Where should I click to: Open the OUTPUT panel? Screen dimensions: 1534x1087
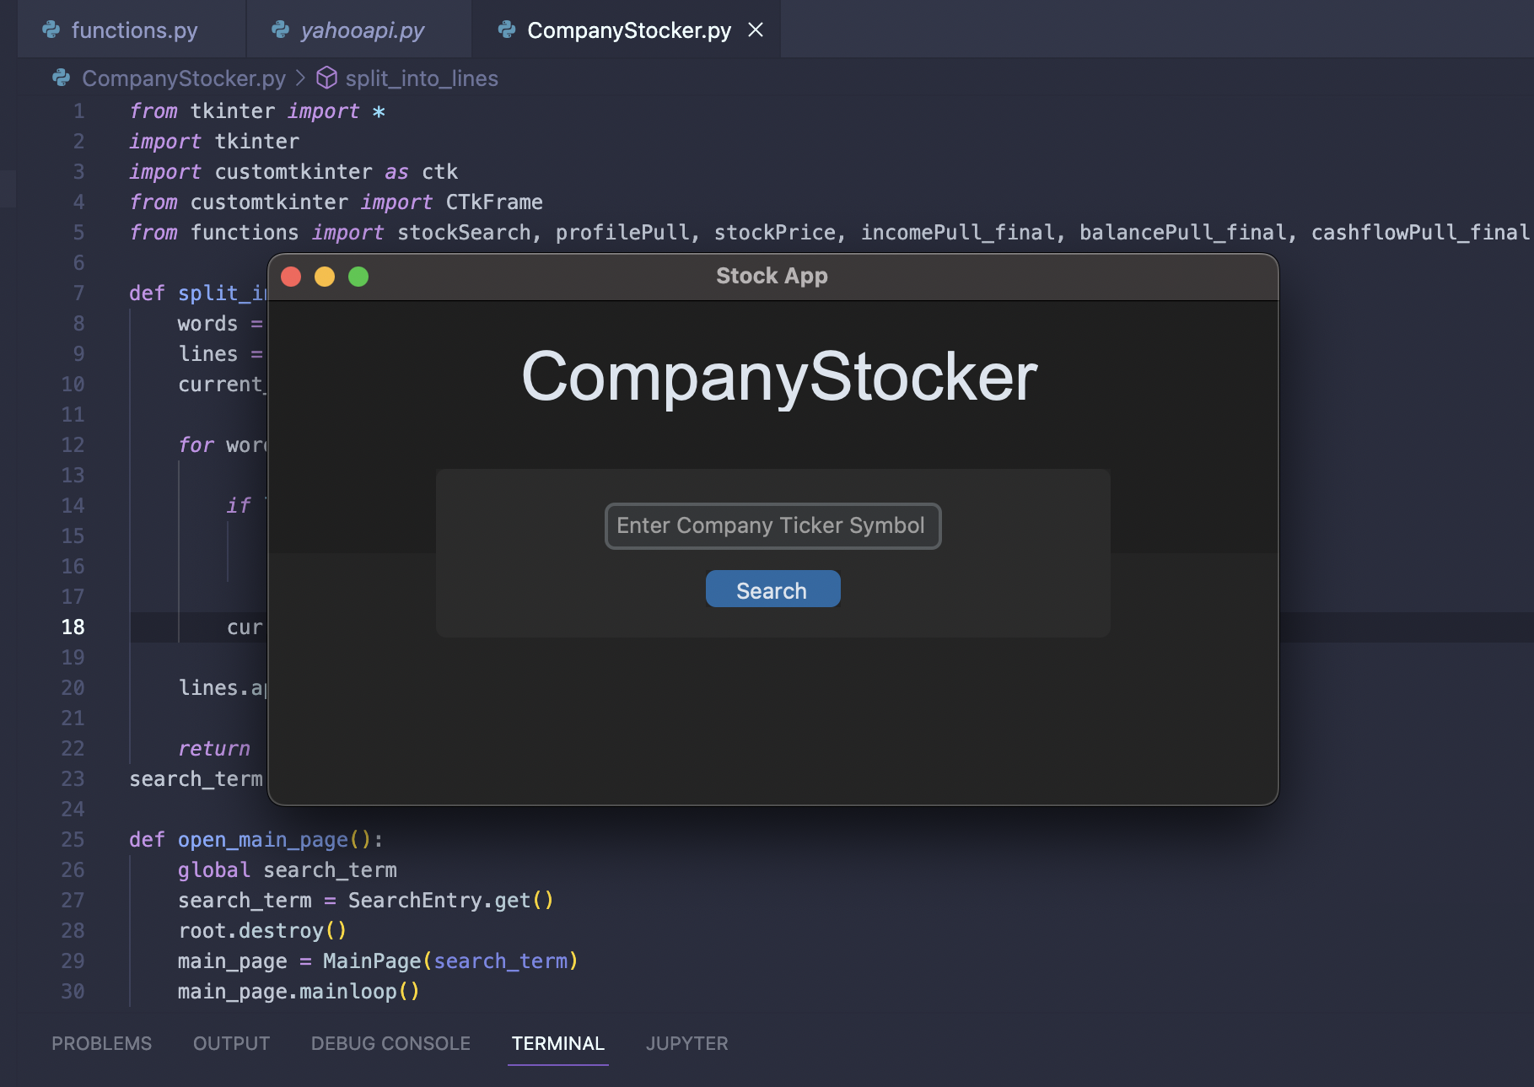(230, 1043)
